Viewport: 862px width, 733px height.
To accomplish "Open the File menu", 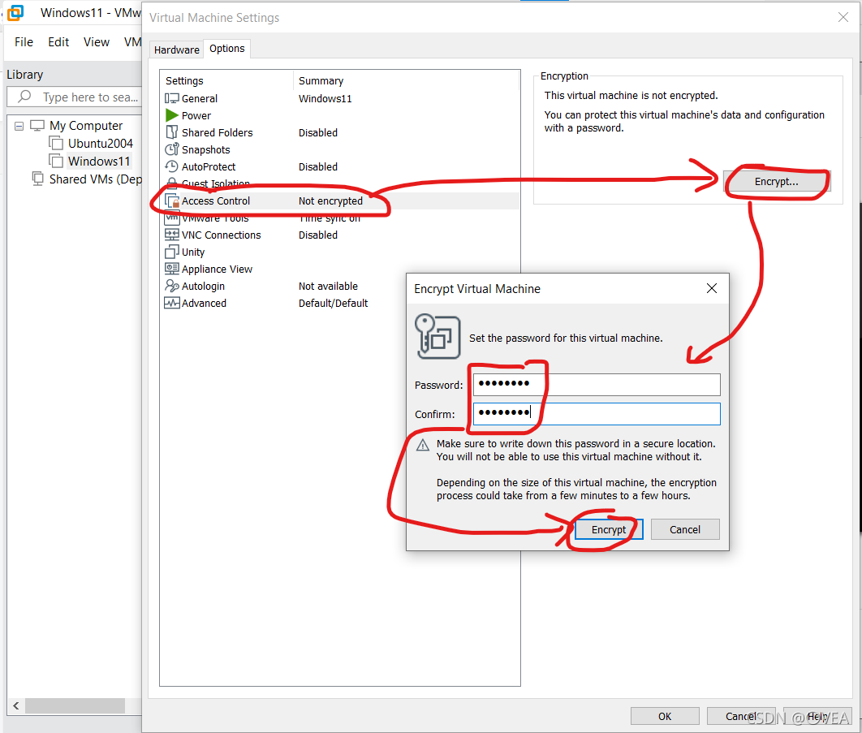I will (24, 41).
